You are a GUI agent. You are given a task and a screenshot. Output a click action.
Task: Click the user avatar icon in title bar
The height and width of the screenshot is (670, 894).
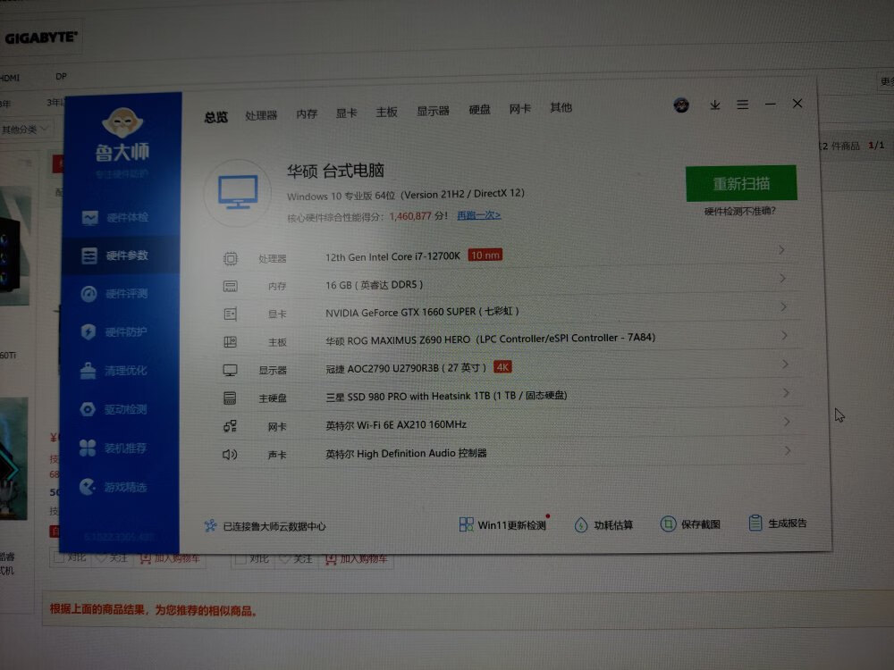click(x=681, y=105)
